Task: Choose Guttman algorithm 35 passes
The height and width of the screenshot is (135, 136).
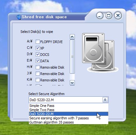Action: (68, 122)
